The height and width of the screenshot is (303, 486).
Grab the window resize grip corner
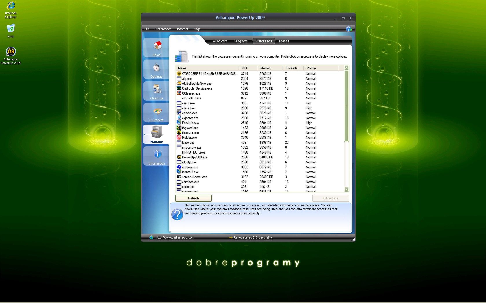(353, 239)
